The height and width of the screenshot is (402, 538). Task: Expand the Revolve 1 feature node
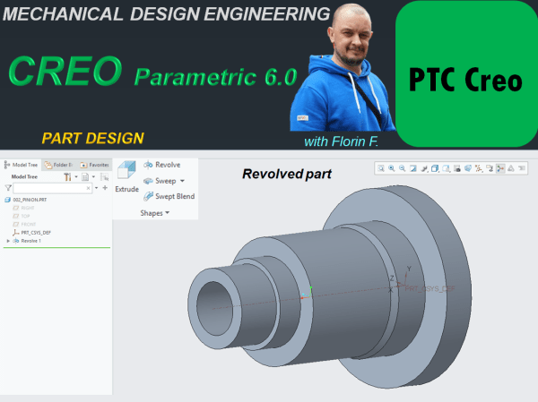click(8, 241)
